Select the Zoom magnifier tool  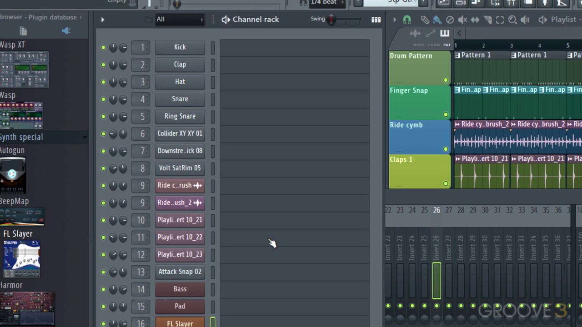(x=512, y=20)
